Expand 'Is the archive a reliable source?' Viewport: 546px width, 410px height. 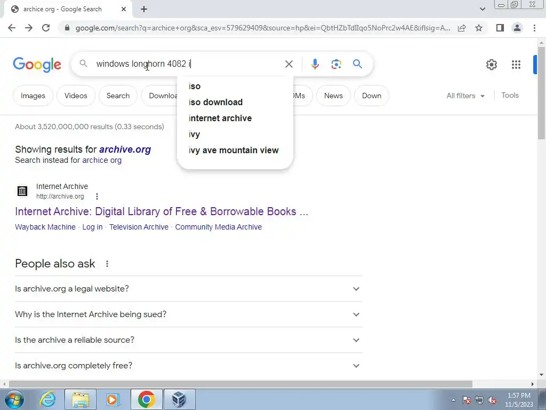point(188,340)
